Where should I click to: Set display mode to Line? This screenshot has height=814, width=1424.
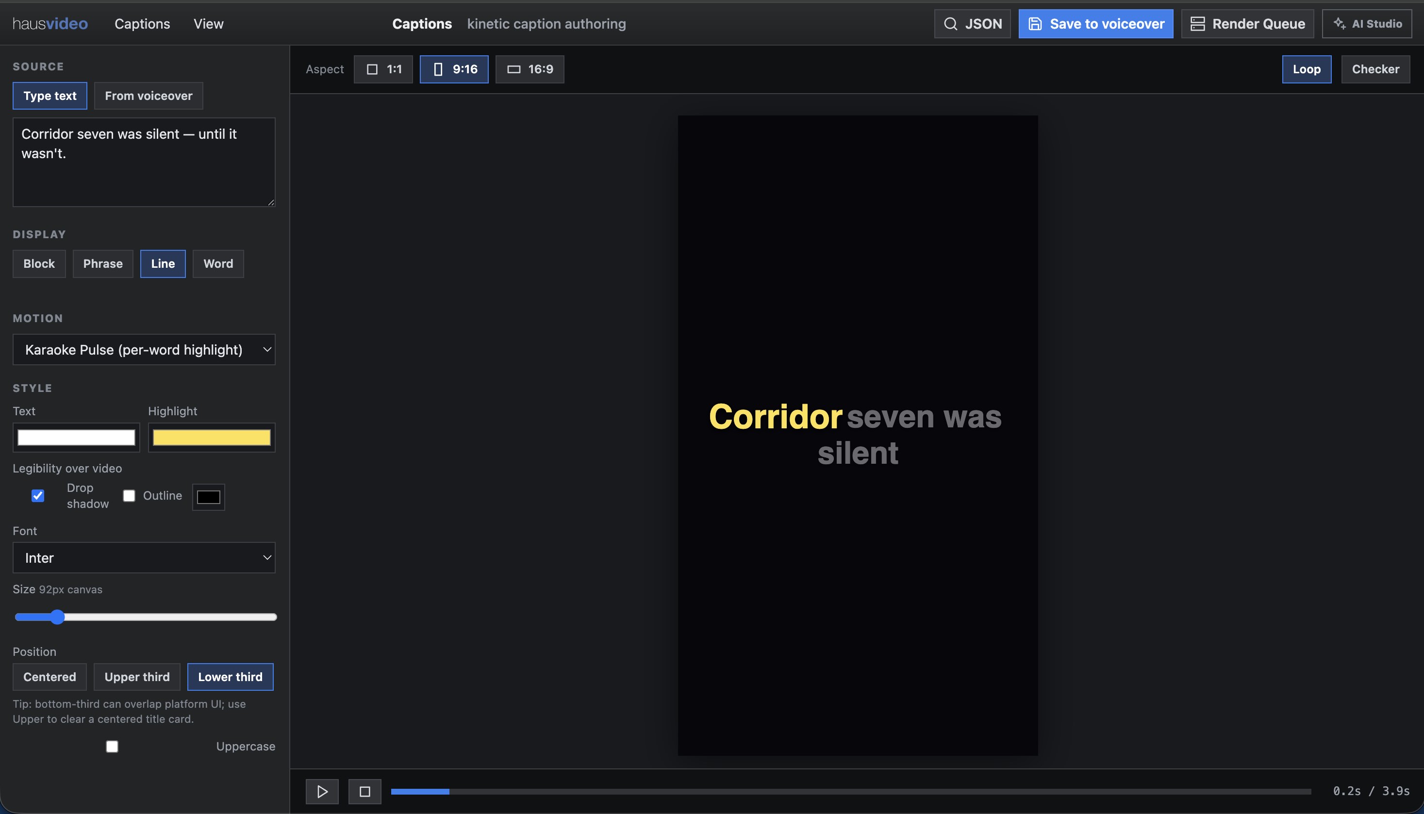[x=162, y=263]
